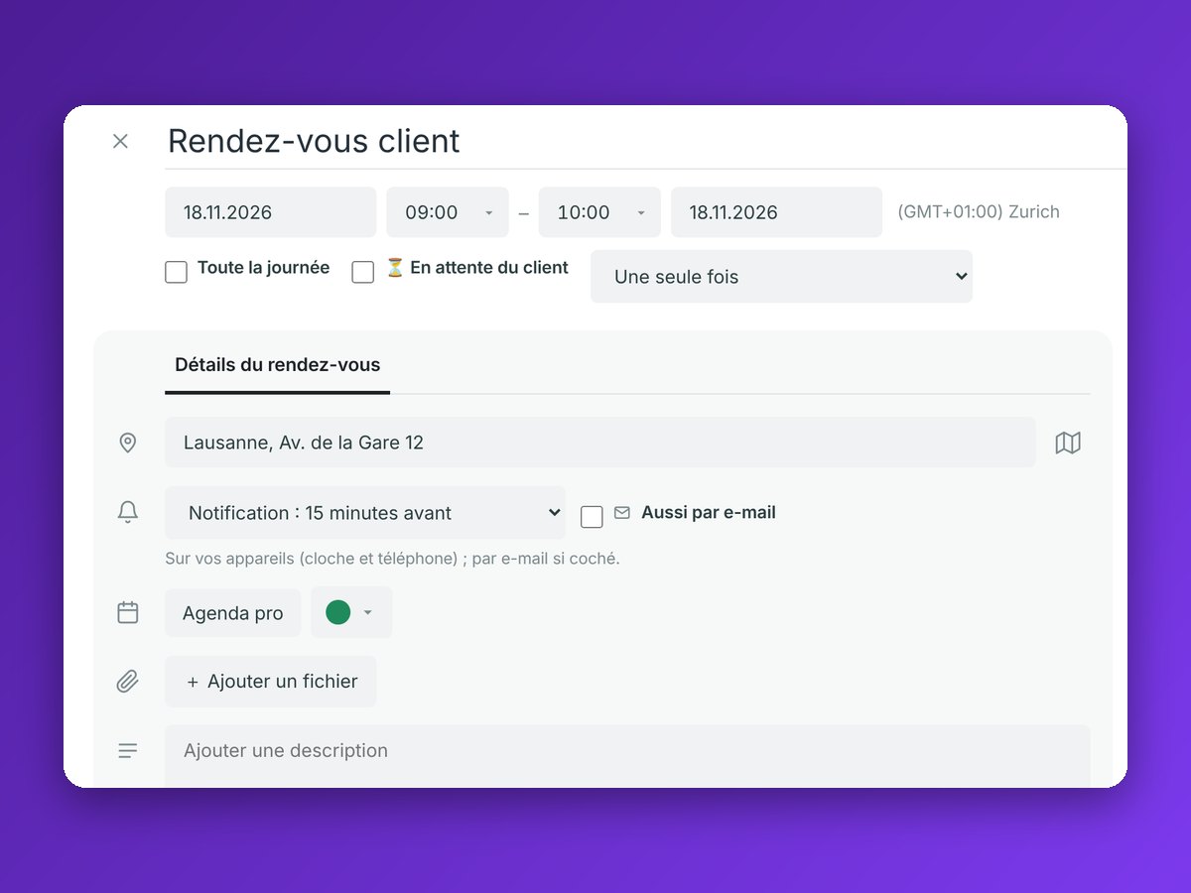Close the event editor with X icon
This screenshot has width=1191, height=893.
[120, 141]
